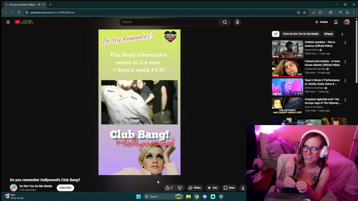Viewport: 358px width, 201px height.
Task: Click the YouTube search input field
Action: coord(169,22)
